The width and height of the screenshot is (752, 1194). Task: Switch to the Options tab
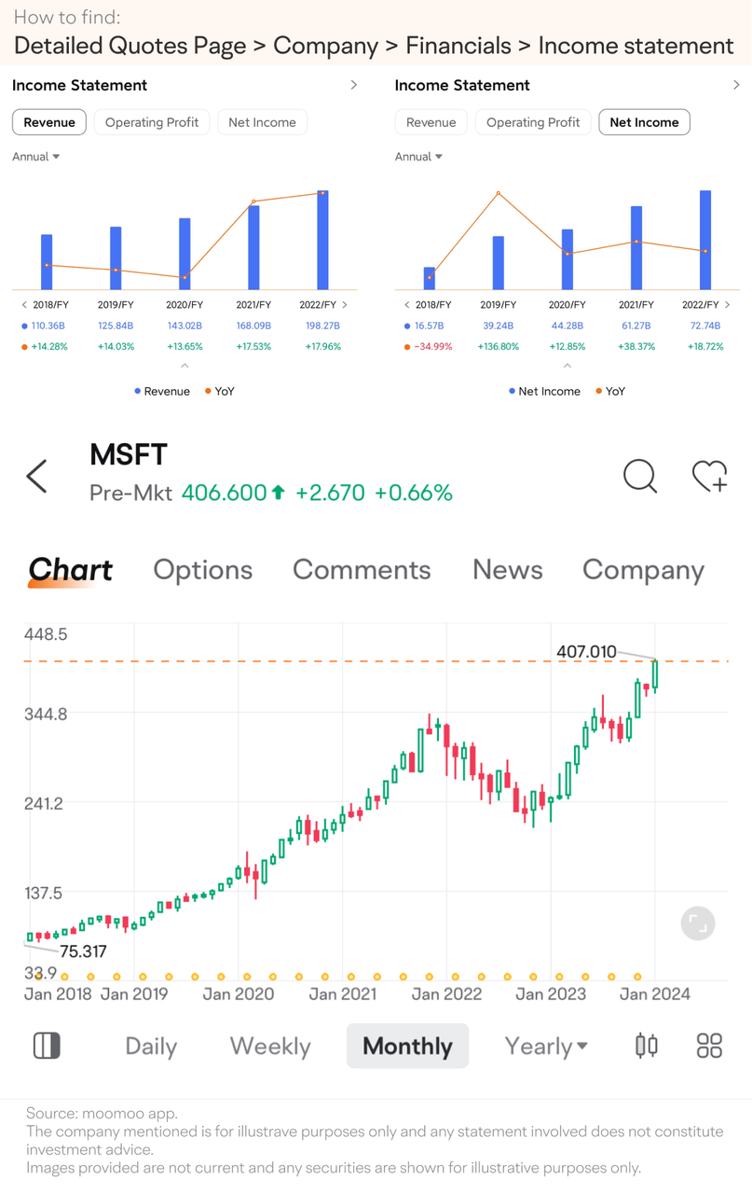coord(202,570)
